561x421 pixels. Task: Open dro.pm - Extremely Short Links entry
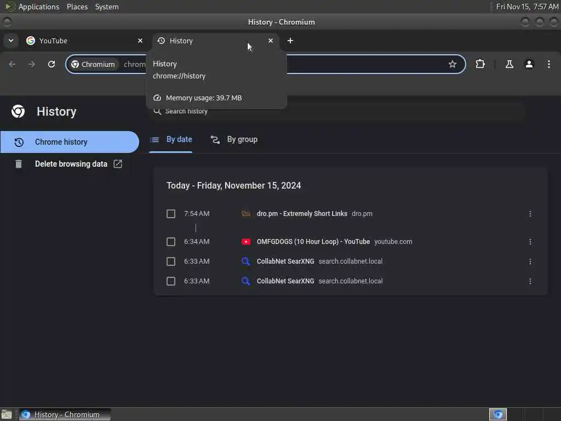click(302, 214)
